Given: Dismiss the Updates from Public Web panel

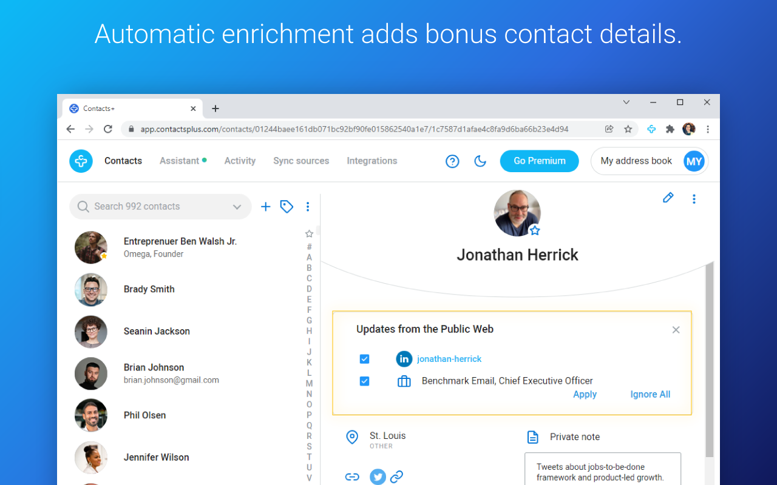Looking at the screenshot, I should (676, 330).
